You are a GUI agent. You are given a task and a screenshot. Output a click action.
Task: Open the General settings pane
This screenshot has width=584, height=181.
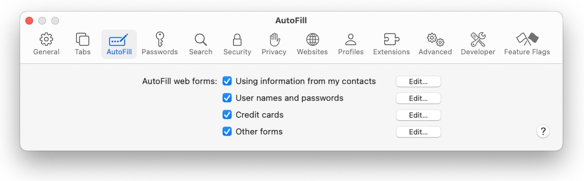click(x=46, y=44)
